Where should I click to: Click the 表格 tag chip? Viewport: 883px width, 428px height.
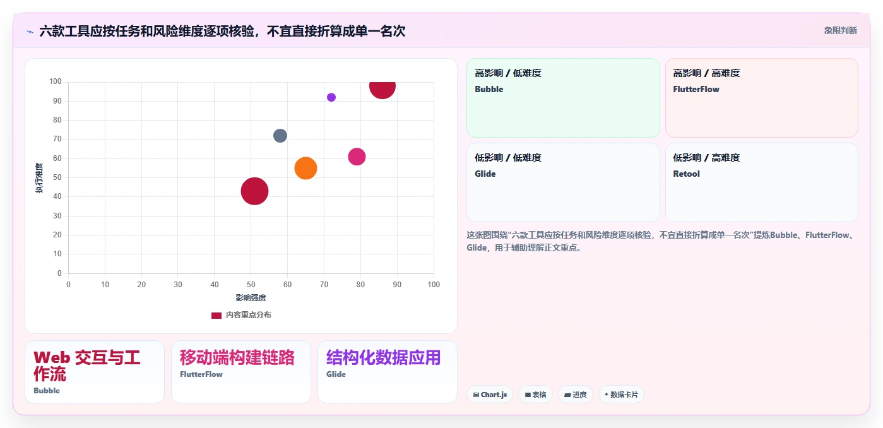pyautogui.click(x=535, y=395)
